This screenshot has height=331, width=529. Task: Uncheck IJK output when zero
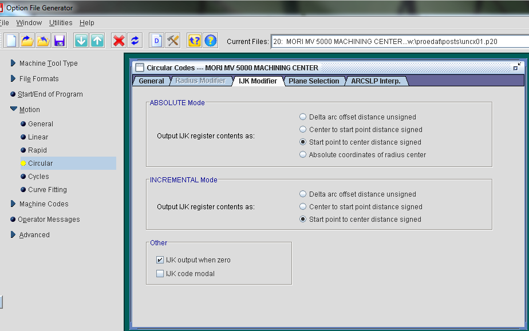160,260
